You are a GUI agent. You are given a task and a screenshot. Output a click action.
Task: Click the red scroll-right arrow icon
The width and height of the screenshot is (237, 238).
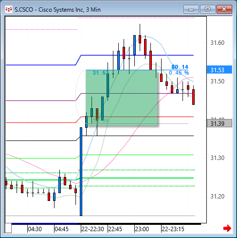tap(227, 228)
